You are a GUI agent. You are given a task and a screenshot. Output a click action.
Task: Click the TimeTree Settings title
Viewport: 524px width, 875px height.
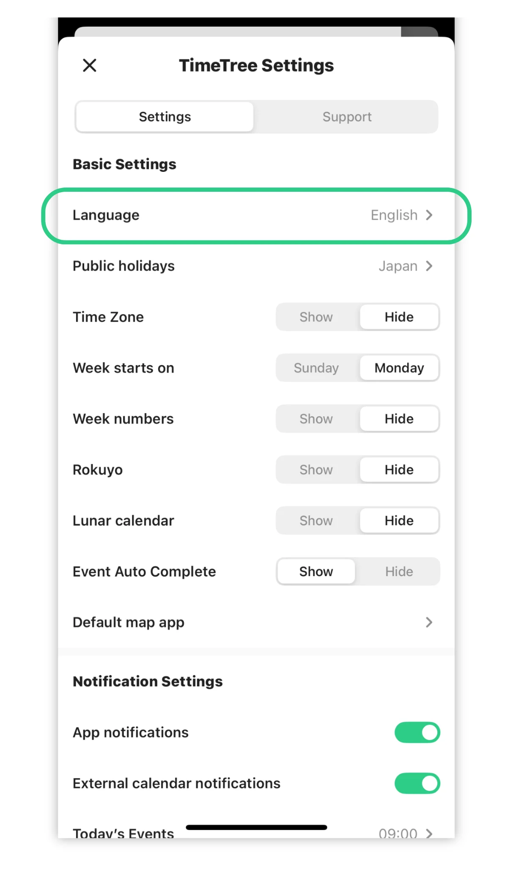tap(256, 66)
